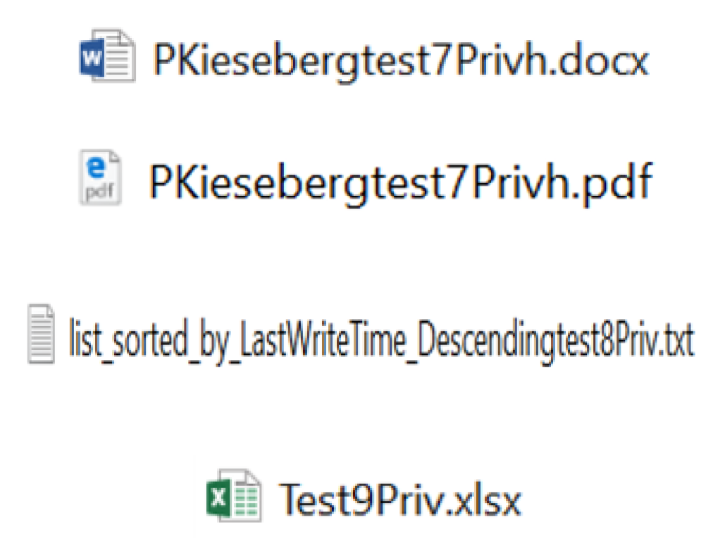Click the LastWriteTime portion of the text file name
This screenshot has width=713, height=548.
coord(322,338)
